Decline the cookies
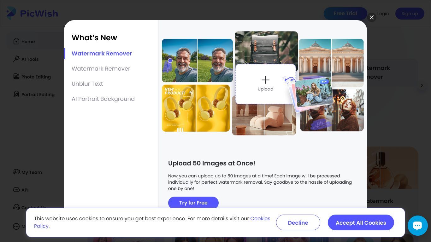The width and height of the screenshot is (431, 242). [x=298, y=222]
